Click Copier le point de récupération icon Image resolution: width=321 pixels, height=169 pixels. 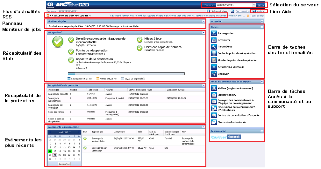tap(214, 53)
